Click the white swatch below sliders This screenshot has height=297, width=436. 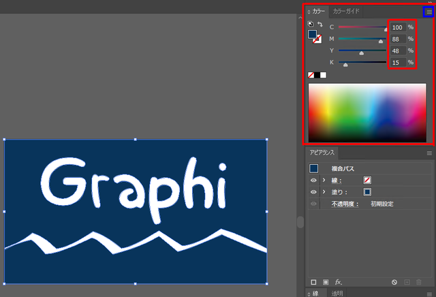[x=323, y=75]
